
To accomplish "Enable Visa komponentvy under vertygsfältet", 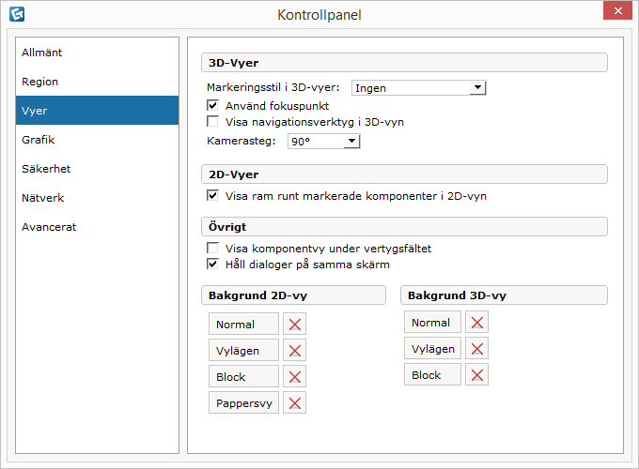I will point(212,249).
